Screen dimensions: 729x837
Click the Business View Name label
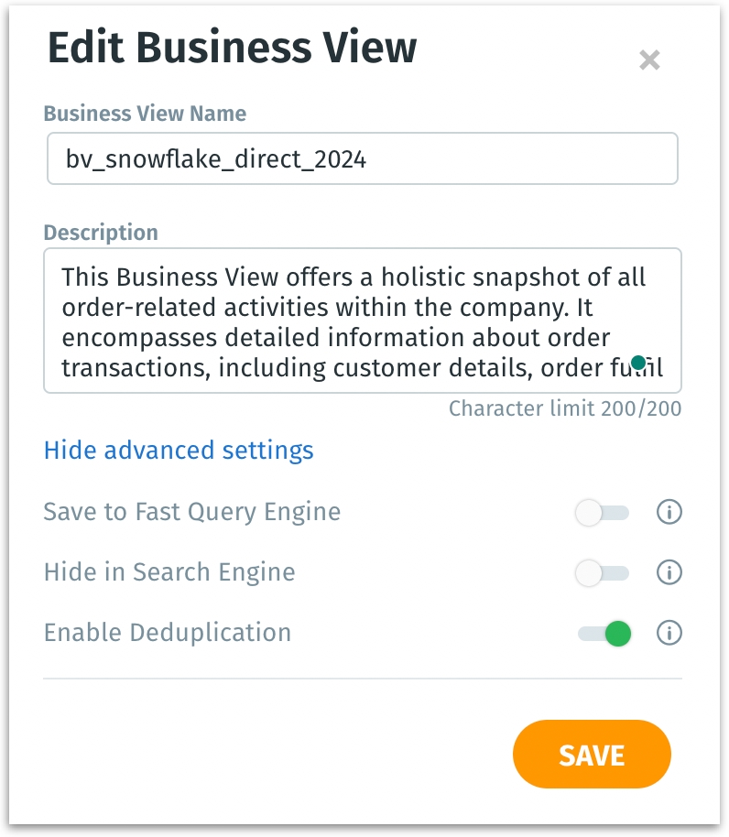coord(146,114)
